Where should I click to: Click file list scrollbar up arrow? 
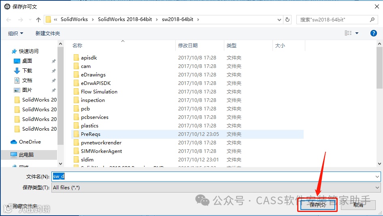(380, 44)
